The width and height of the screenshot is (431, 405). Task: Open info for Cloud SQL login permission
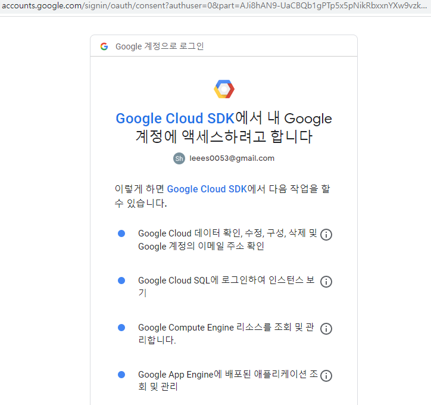pos(326,282)
